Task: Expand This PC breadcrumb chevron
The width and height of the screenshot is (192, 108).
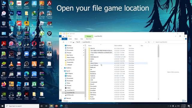Action: (x=81, y=42)
